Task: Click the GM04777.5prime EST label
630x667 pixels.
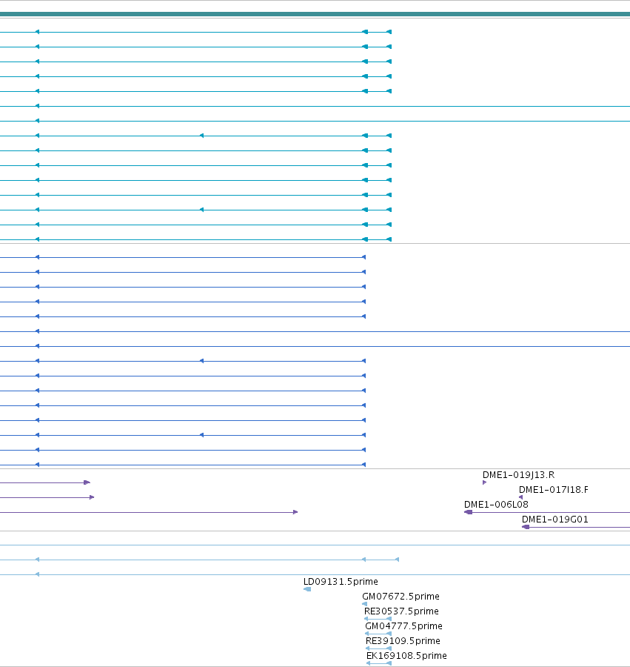Action: (403, 626)
